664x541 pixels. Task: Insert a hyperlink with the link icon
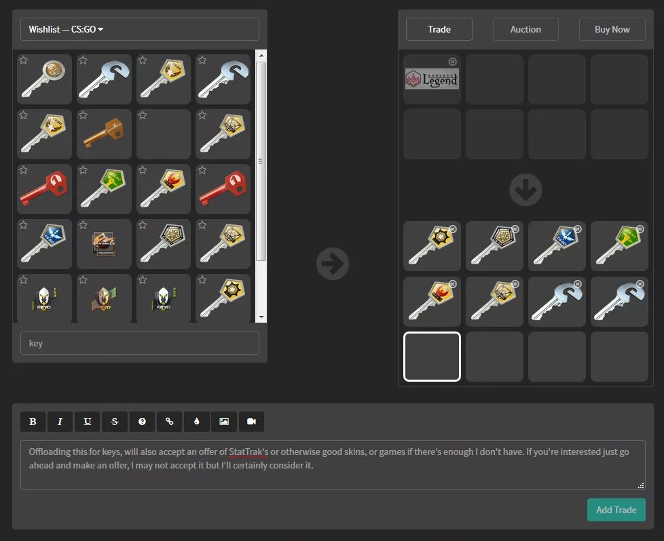pos(169,422)
